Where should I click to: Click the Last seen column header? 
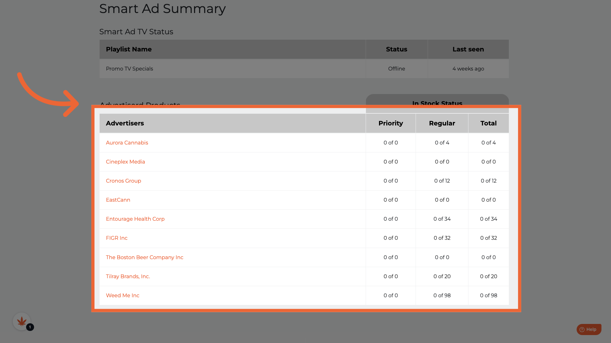468,49
